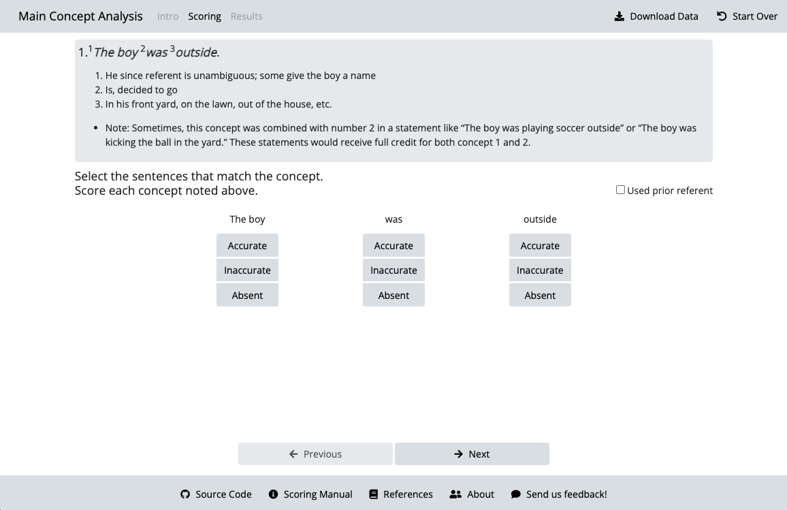
Task: Mark "The boy" as Absent
Action: (247, 296)
